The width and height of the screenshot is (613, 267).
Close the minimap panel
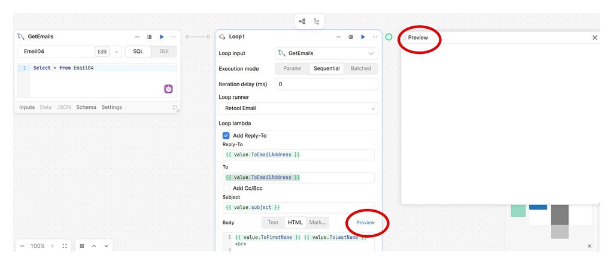590,246
